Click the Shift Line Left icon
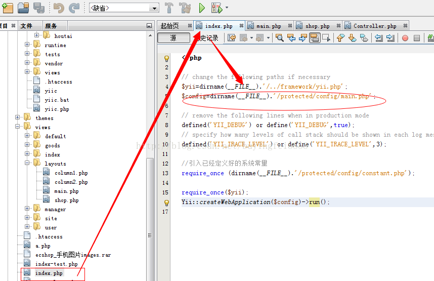Viewport: 434px width, 281px height. 379,38
